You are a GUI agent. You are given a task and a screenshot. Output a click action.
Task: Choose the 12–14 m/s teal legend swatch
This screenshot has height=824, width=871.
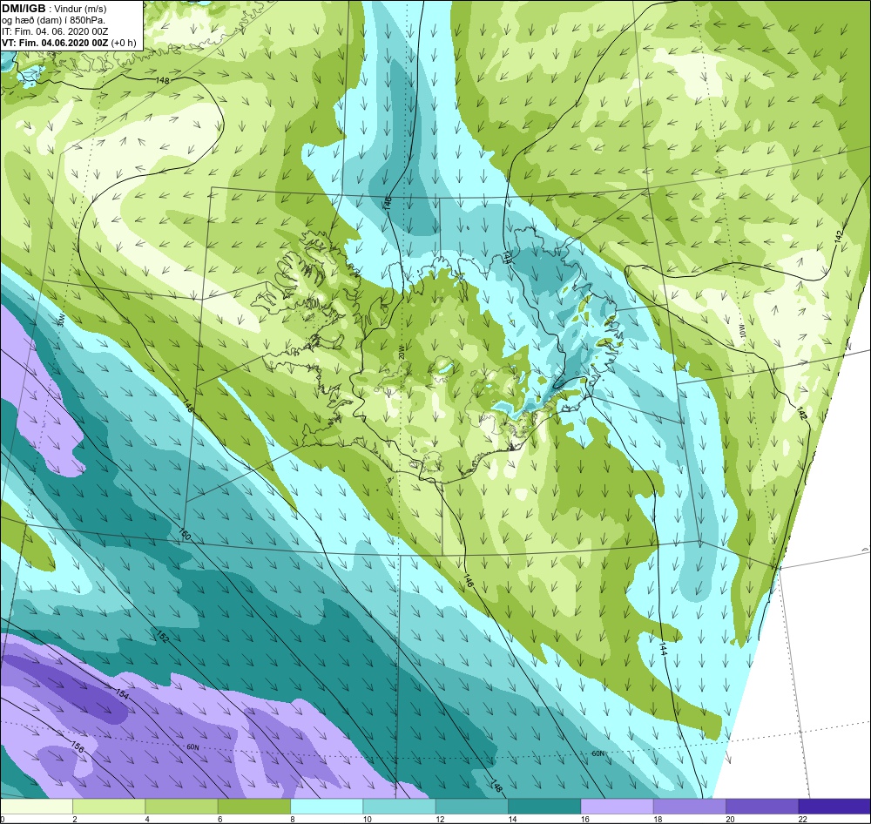[x=471, y=806]
